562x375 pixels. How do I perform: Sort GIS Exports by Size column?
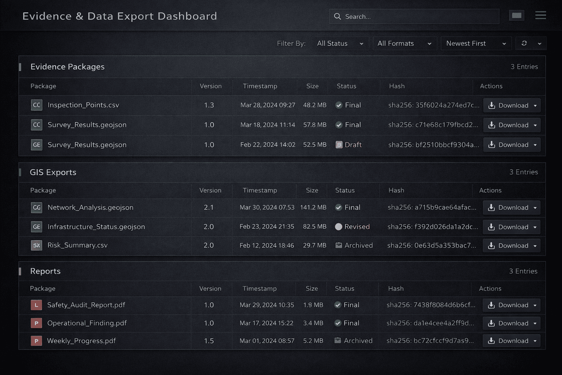tap(312, 190)
